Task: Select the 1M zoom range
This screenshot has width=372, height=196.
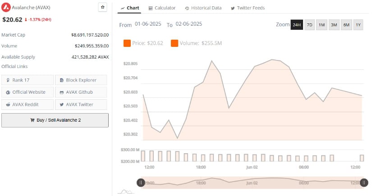Action: coord(321,25)
